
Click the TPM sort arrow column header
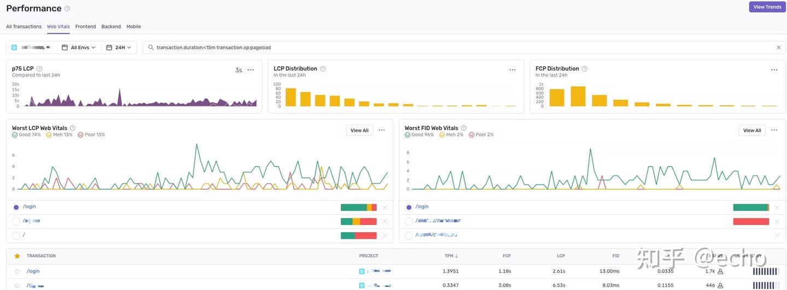451,256
